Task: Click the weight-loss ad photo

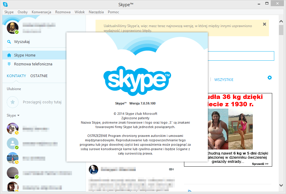Action: [230, 129]
